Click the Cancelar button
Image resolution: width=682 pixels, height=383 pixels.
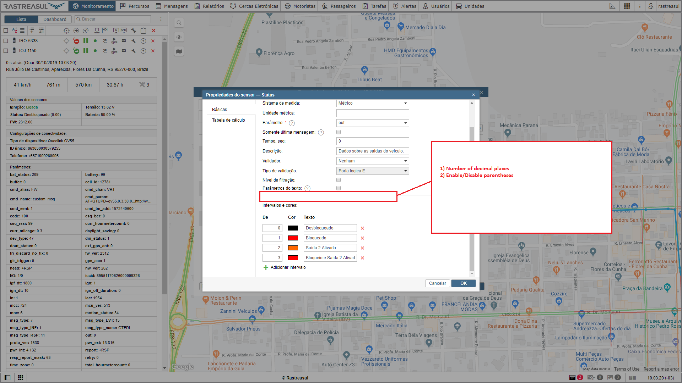437,283
